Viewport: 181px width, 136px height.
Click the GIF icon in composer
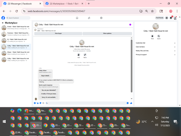43,103
